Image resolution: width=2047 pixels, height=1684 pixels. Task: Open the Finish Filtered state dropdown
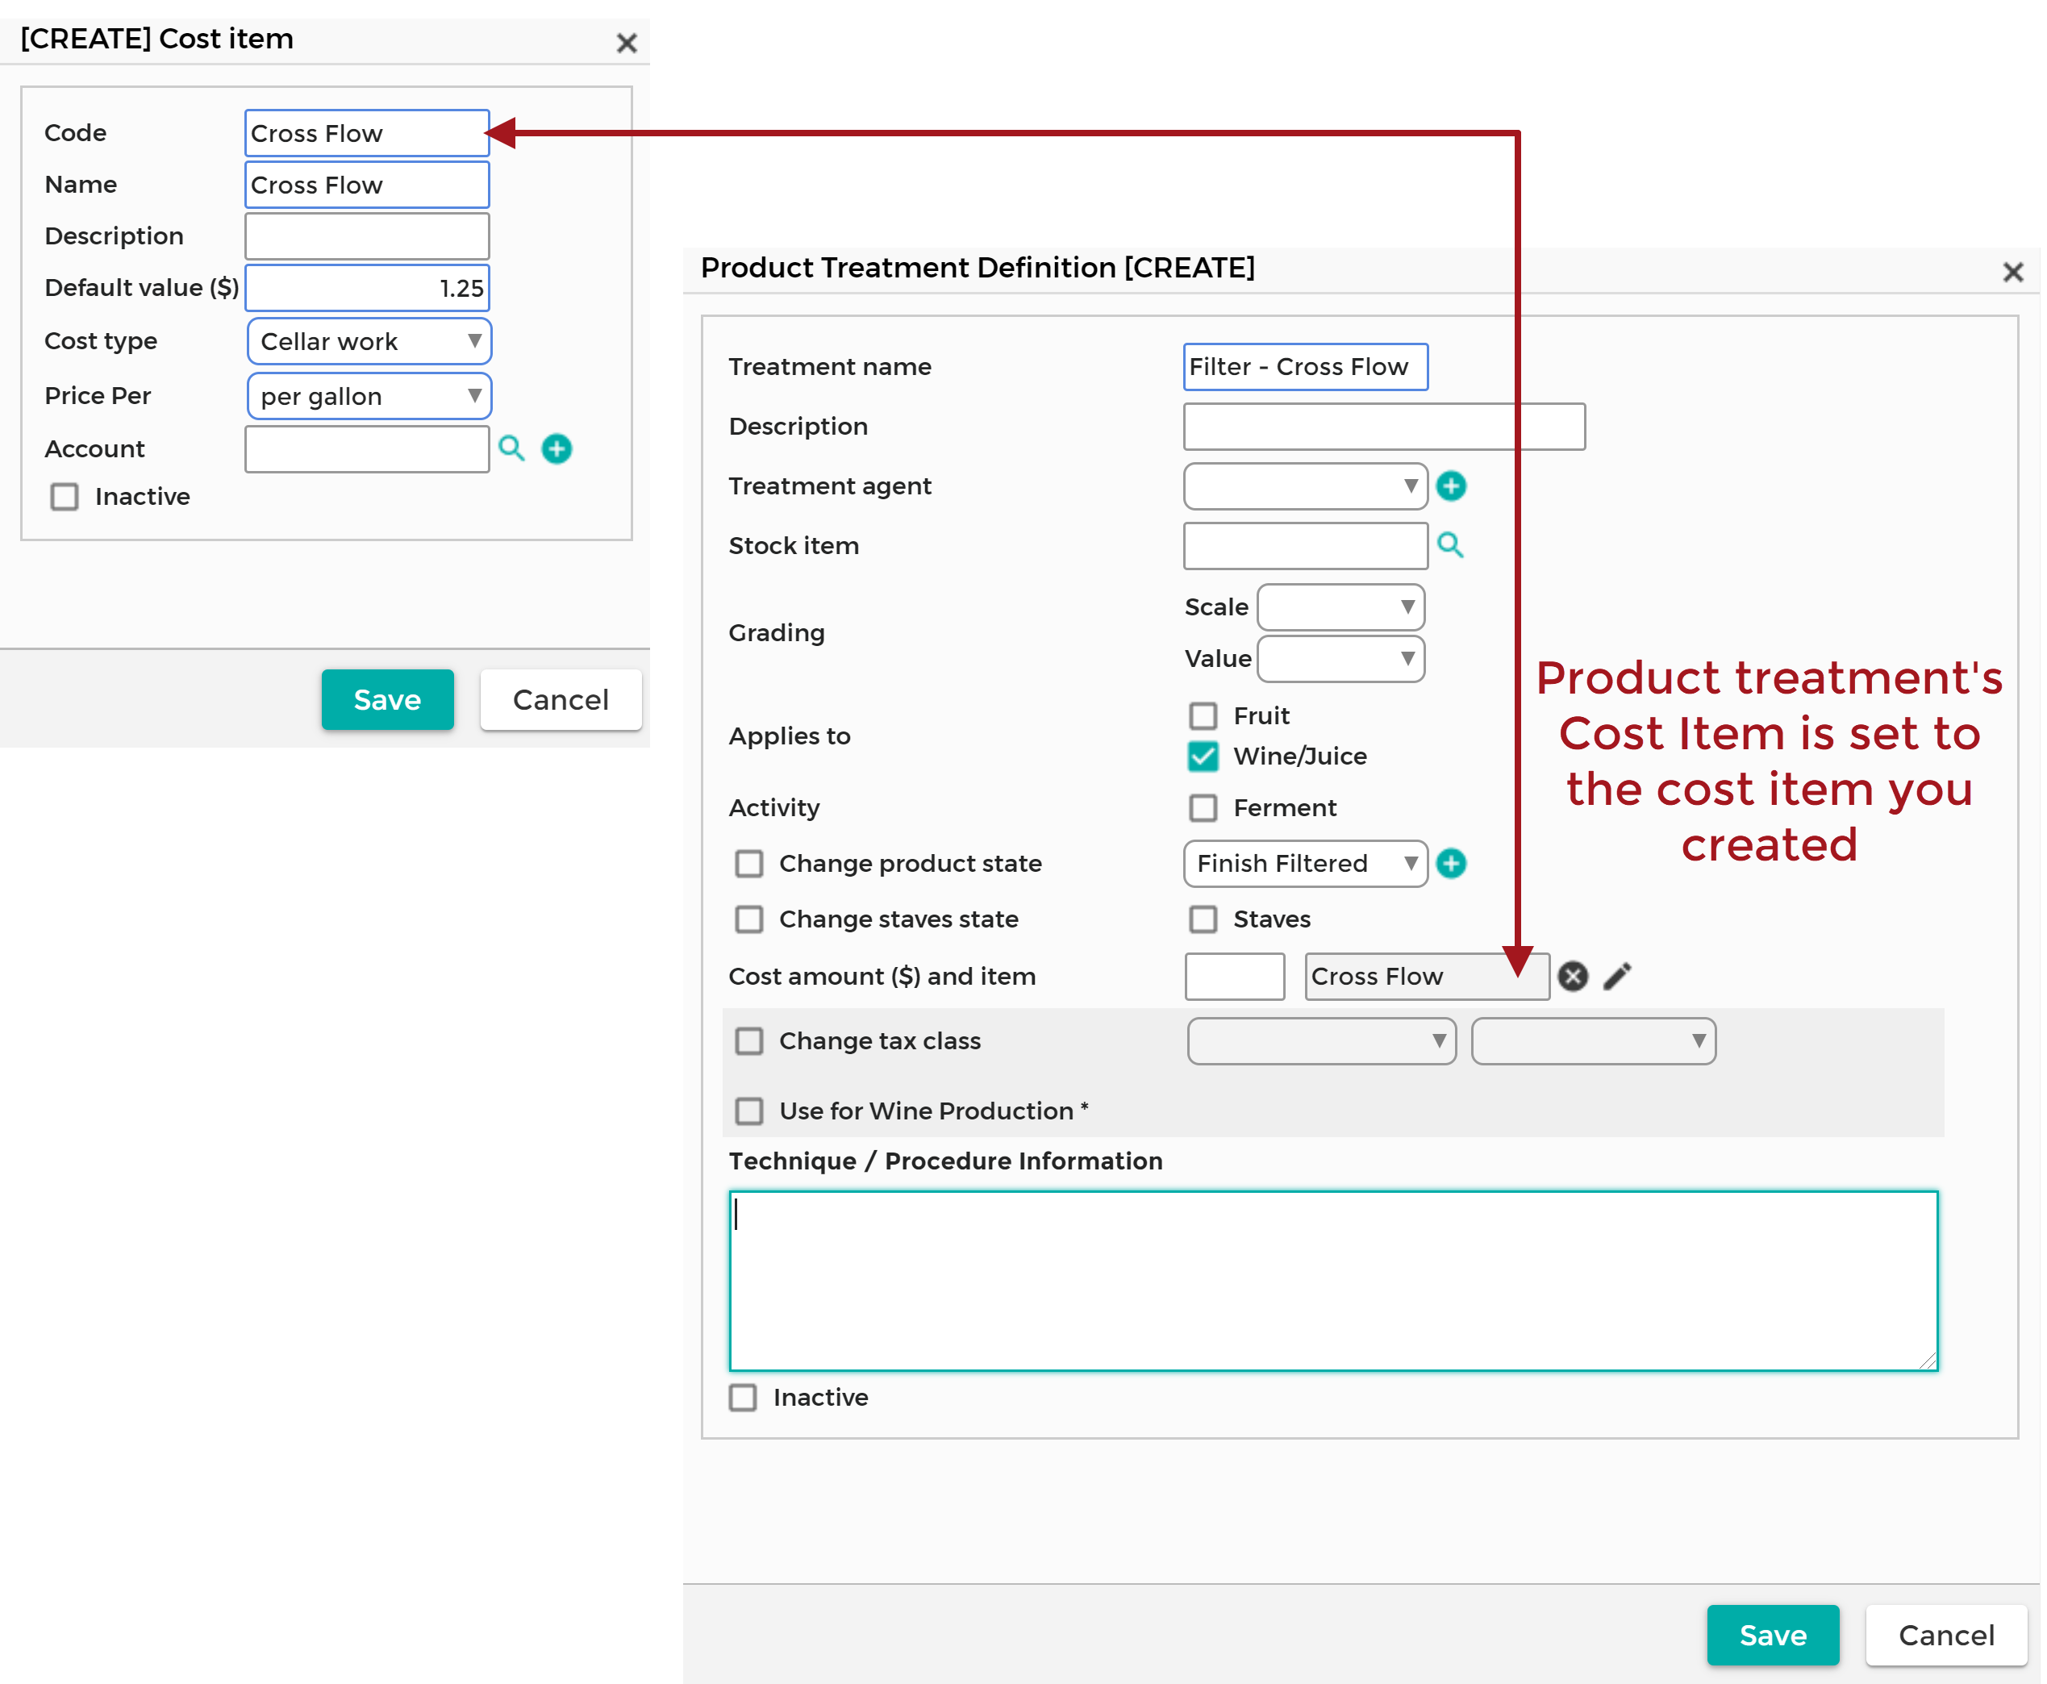click(1306, 863)
